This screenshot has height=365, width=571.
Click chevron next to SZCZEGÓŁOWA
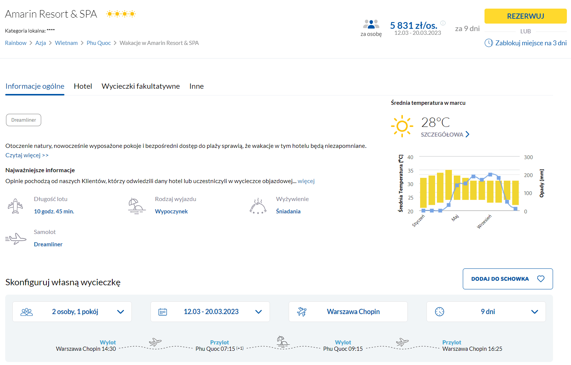[x=467, y=135]
